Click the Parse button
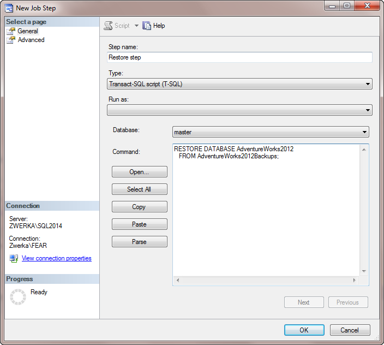 (x=139, y=241)
